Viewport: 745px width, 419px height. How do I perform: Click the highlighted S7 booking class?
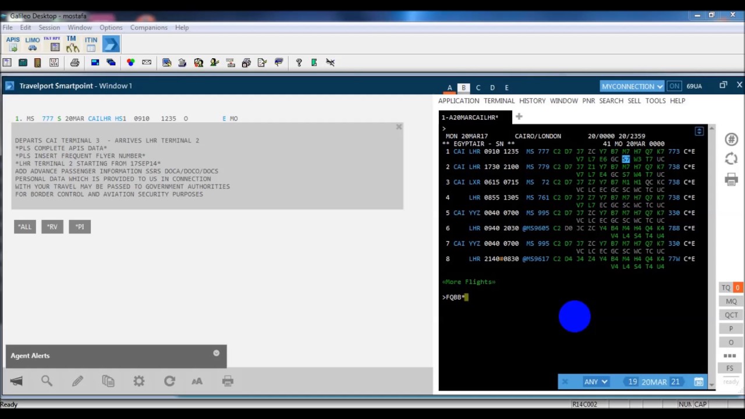pyautogui.click(x=626, y=159)
